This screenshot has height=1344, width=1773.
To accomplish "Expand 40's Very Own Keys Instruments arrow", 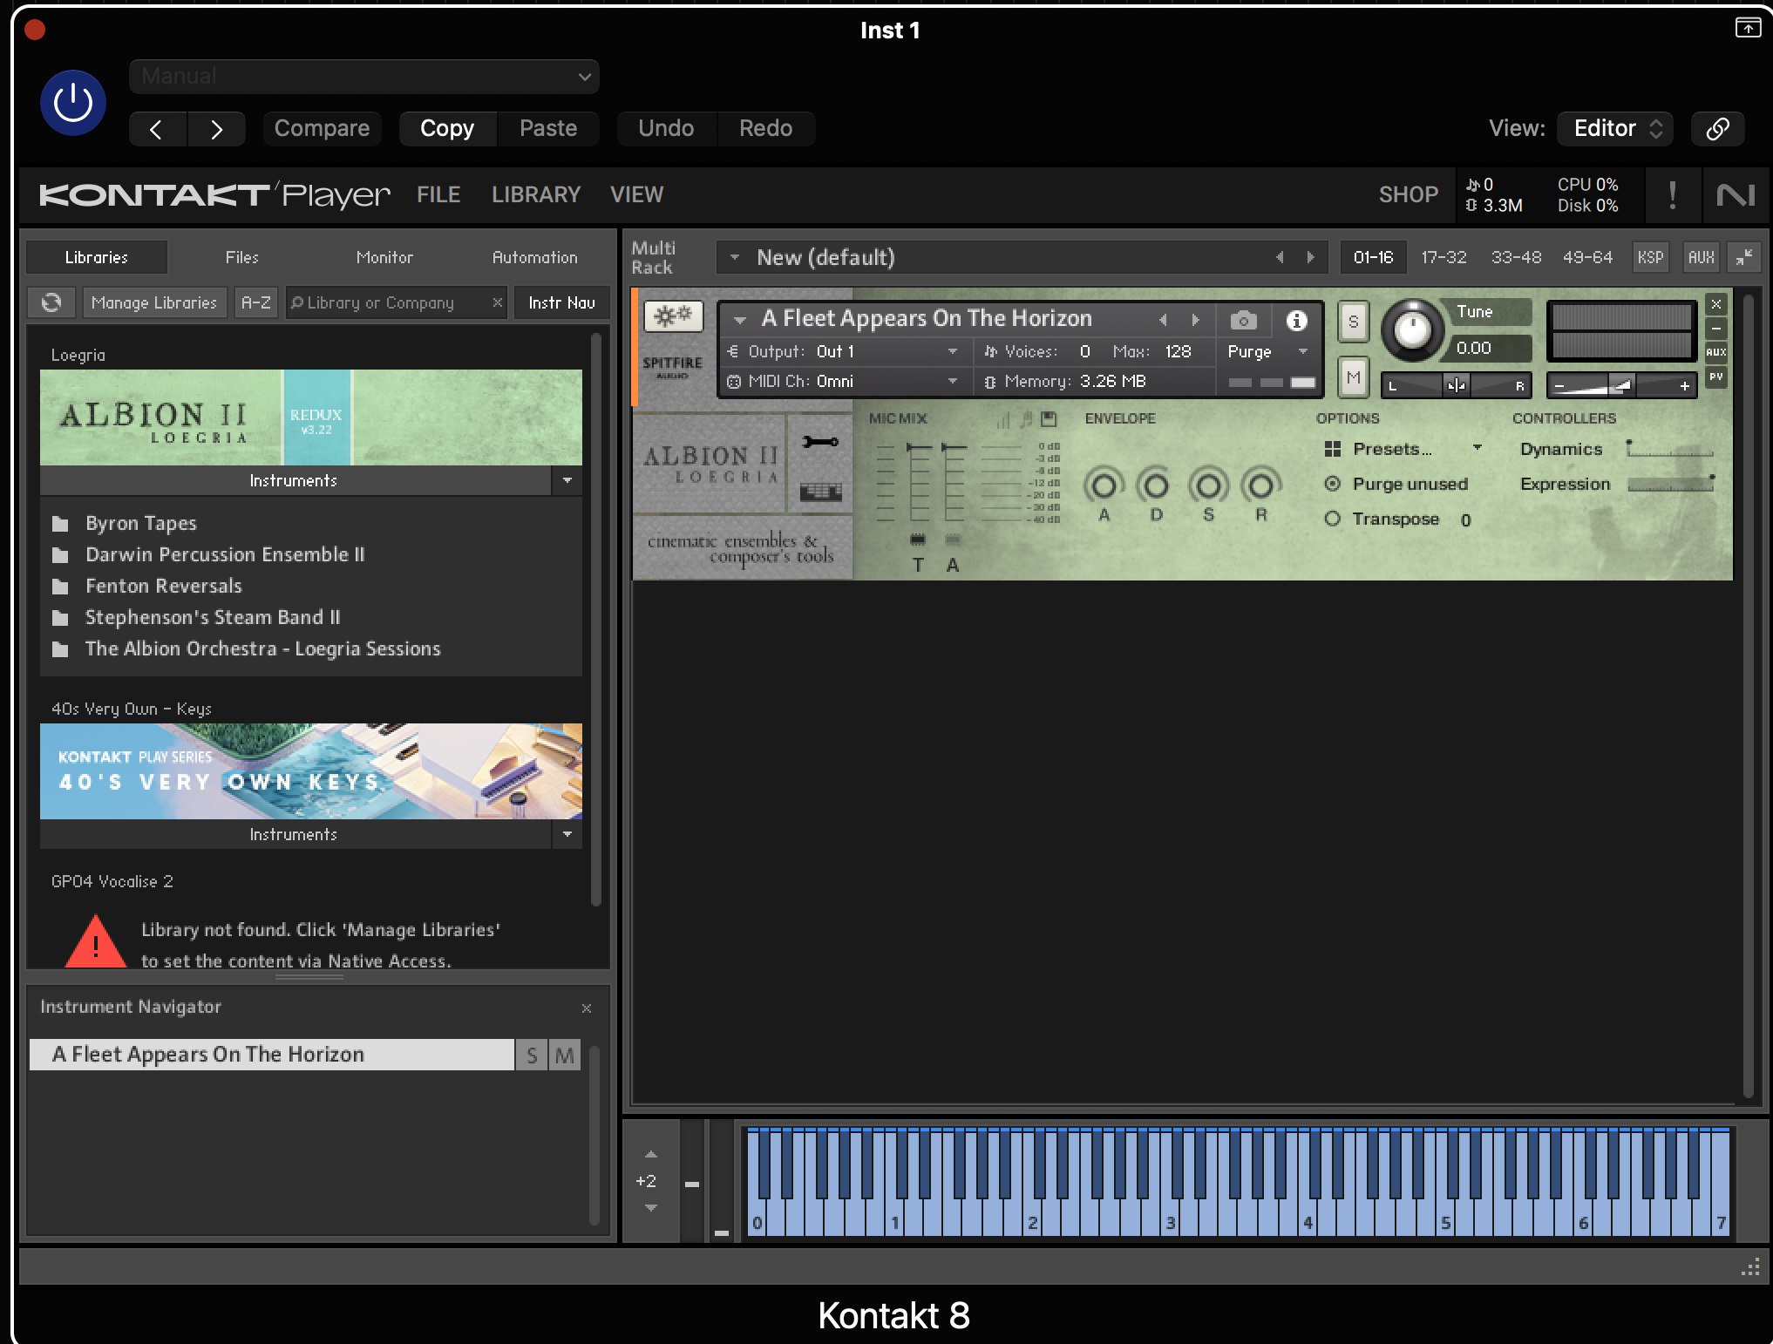I will coord(567,834).
